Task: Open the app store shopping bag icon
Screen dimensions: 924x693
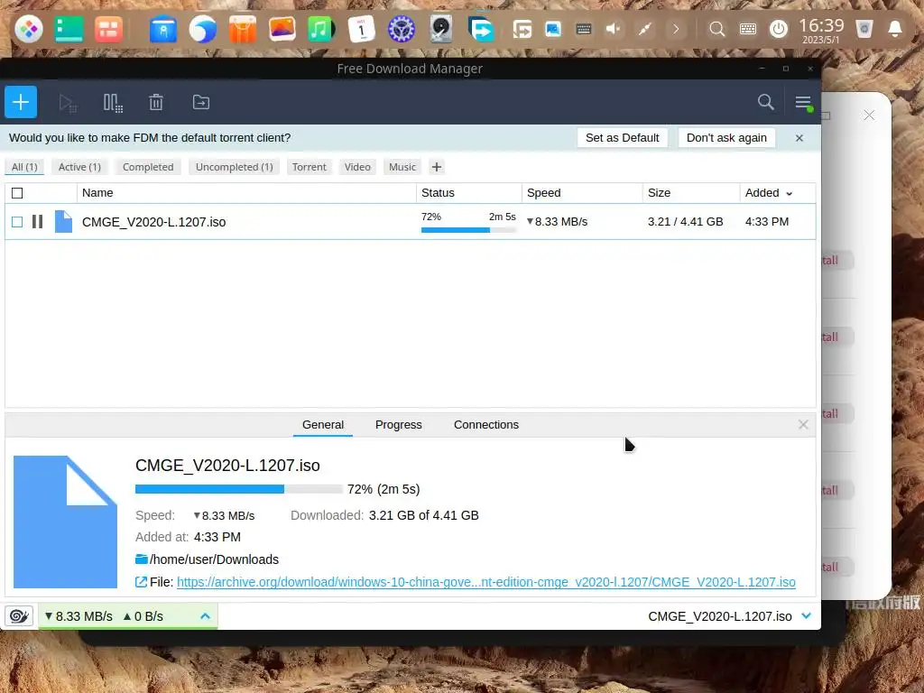Action: (242, 29)
